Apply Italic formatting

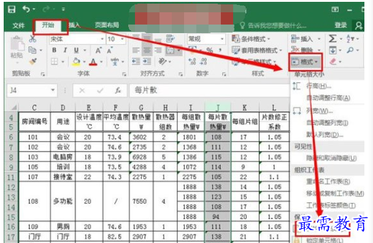[65, 50]
